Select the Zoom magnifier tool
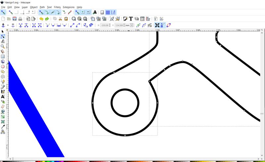Screen dimensions: 265x162 [x=3, y=46]
